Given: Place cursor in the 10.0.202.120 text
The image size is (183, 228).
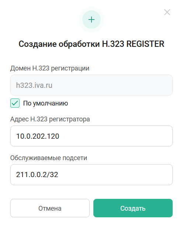Looking at the screenshot, I should click(x=38, y=136).
